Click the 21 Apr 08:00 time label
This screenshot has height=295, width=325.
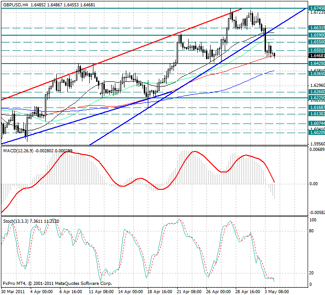point(190,292)
